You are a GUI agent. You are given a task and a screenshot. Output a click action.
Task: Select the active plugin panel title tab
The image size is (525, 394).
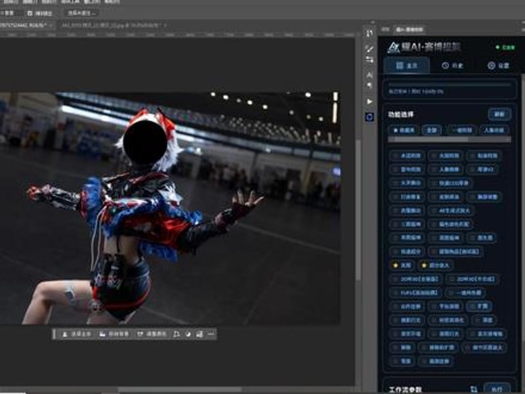pyautogui.click(x=409, y=30)
